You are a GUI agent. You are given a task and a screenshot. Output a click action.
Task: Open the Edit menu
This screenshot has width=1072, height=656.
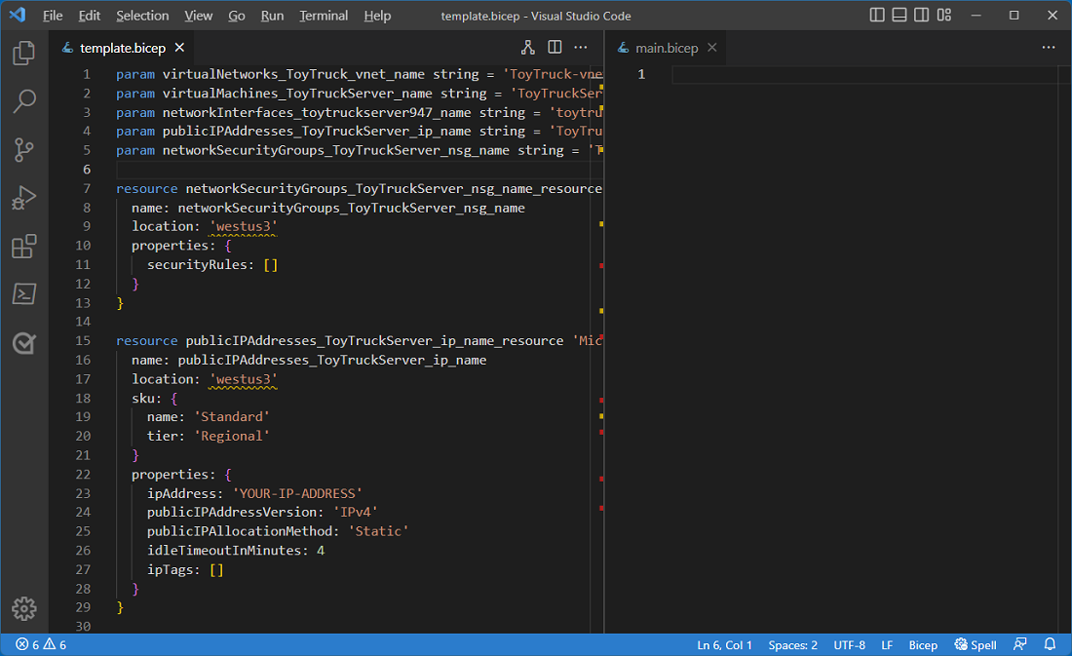[89, 15]
